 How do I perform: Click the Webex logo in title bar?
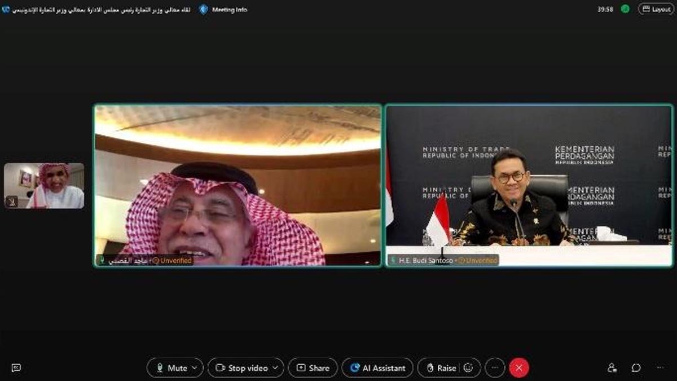[6, 10]
